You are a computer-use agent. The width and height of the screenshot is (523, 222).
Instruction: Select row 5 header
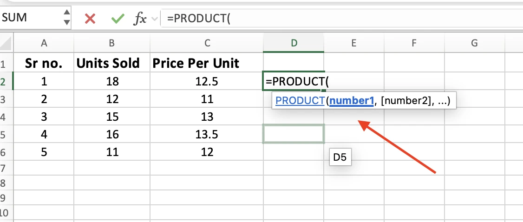[7, 134]
